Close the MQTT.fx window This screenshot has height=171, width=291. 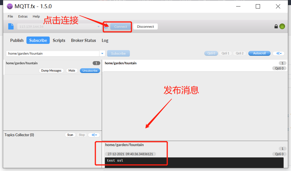278,6
